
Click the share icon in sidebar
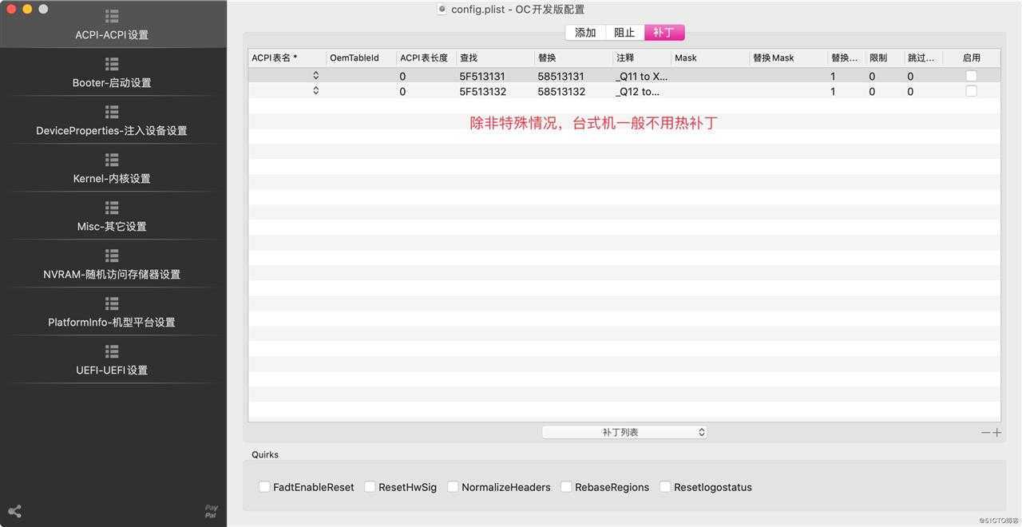14,511
